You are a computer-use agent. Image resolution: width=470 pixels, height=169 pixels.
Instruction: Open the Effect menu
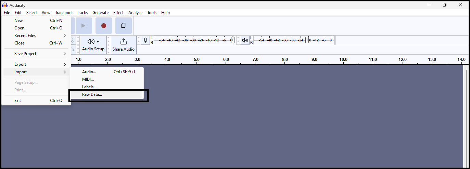click(x=118, y=13)
